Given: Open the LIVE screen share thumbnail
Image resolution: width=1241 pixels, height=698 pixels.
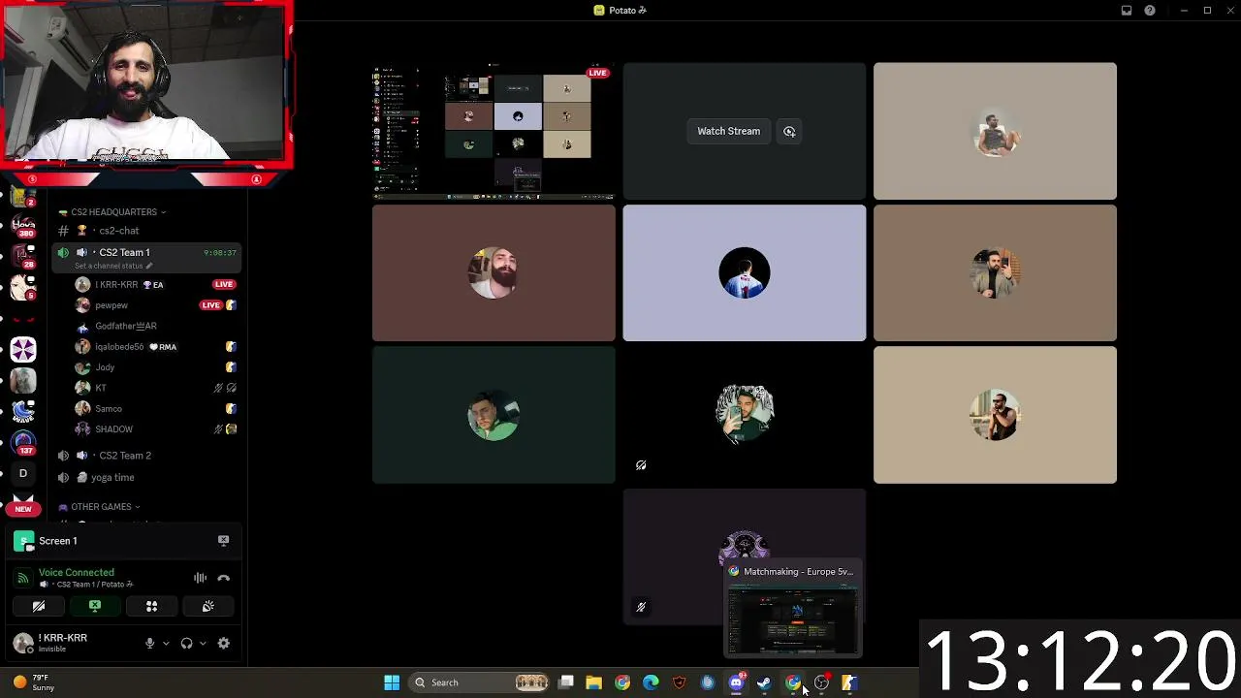Looking at the screenshot, I should pos(493,131).
